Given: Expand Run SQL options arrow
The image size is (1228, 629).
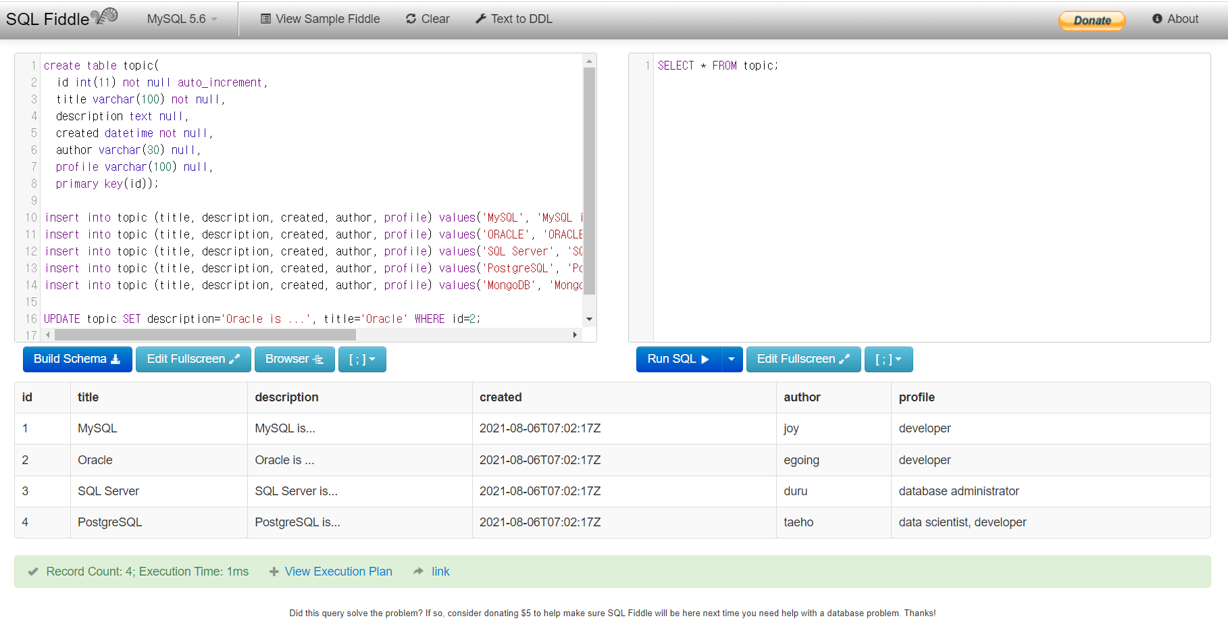Looking at the screenshot, I should point(732,359).
